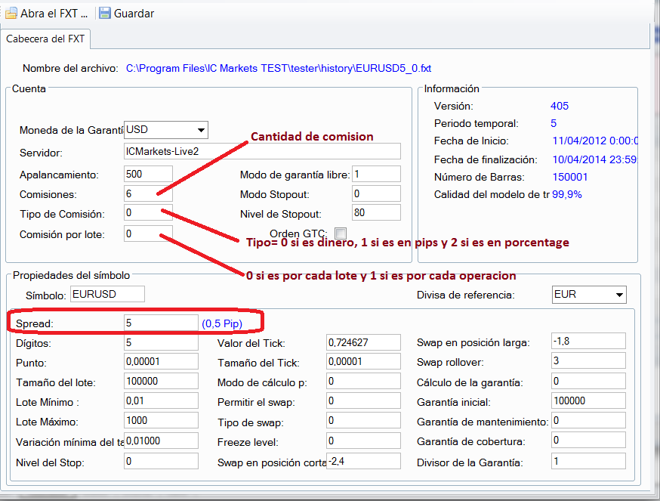Focus the Apalancamiento field
Image resolution: width=660 pixels, height=501 pixels.
(148, 174)
